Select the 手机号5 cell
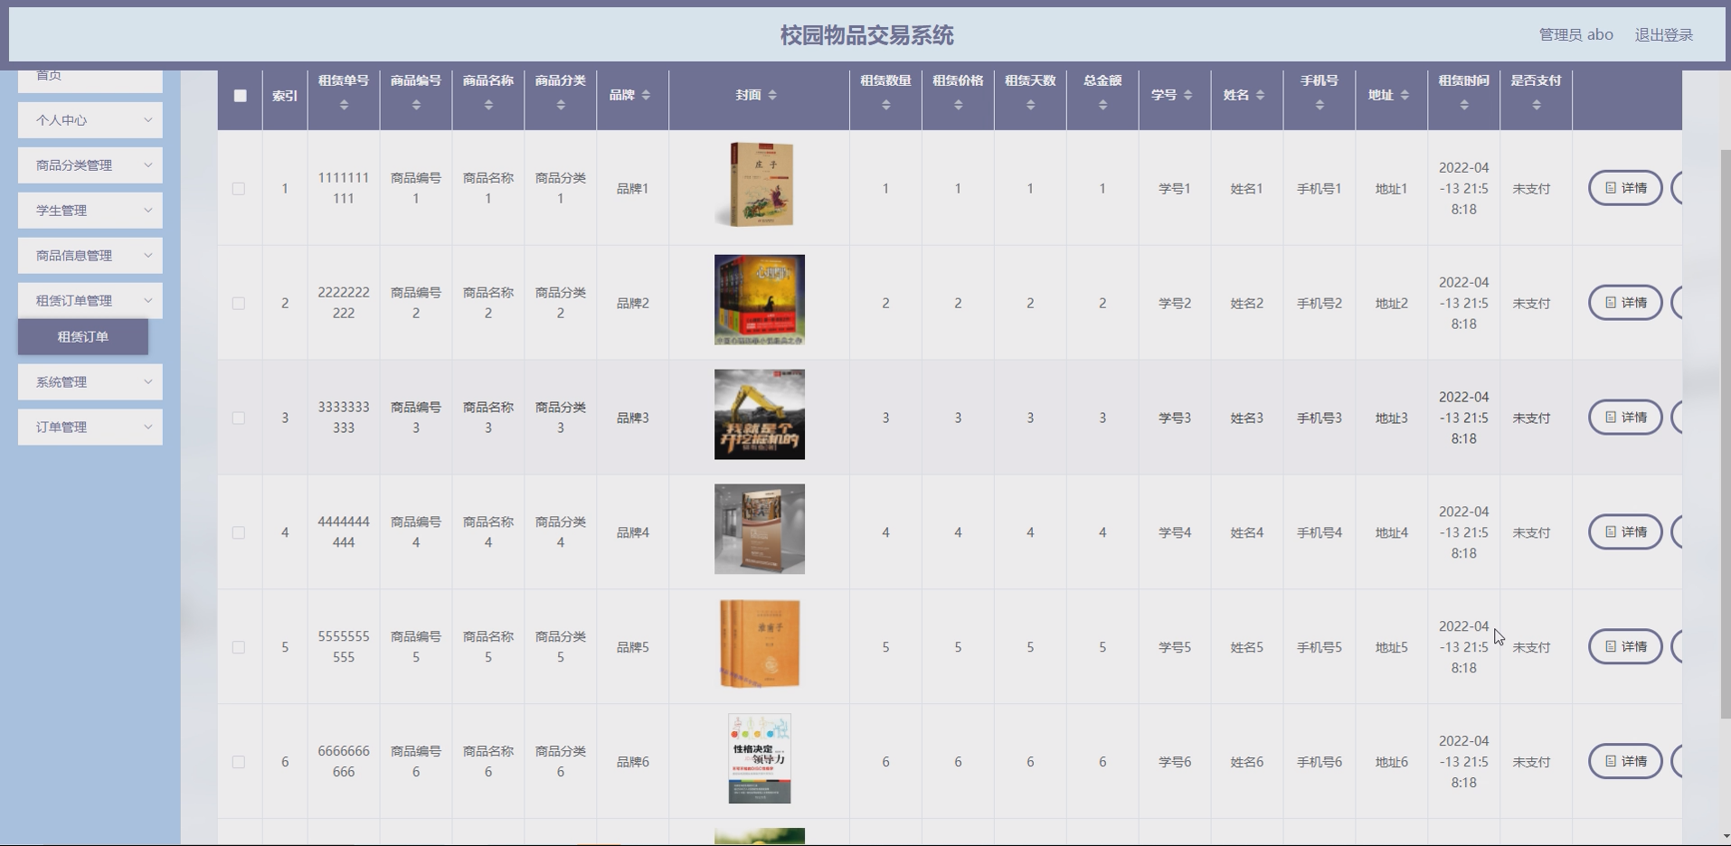Screen dimensions: 1731x846 1320,648
